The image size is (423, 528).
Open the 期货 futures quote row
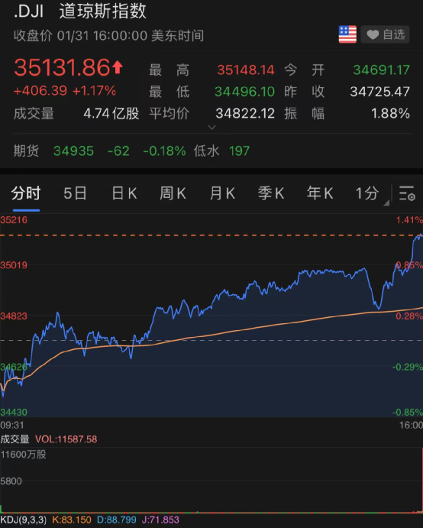click(211, 151)
